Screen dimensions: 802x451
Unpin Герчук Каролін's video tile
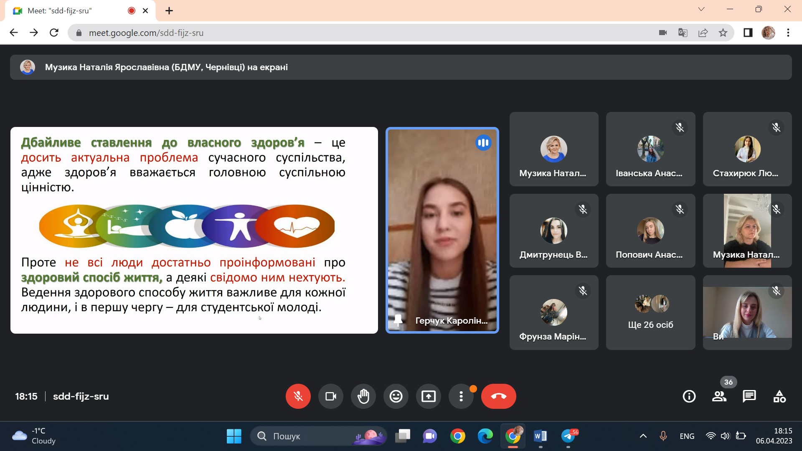[x=398, y=320]
